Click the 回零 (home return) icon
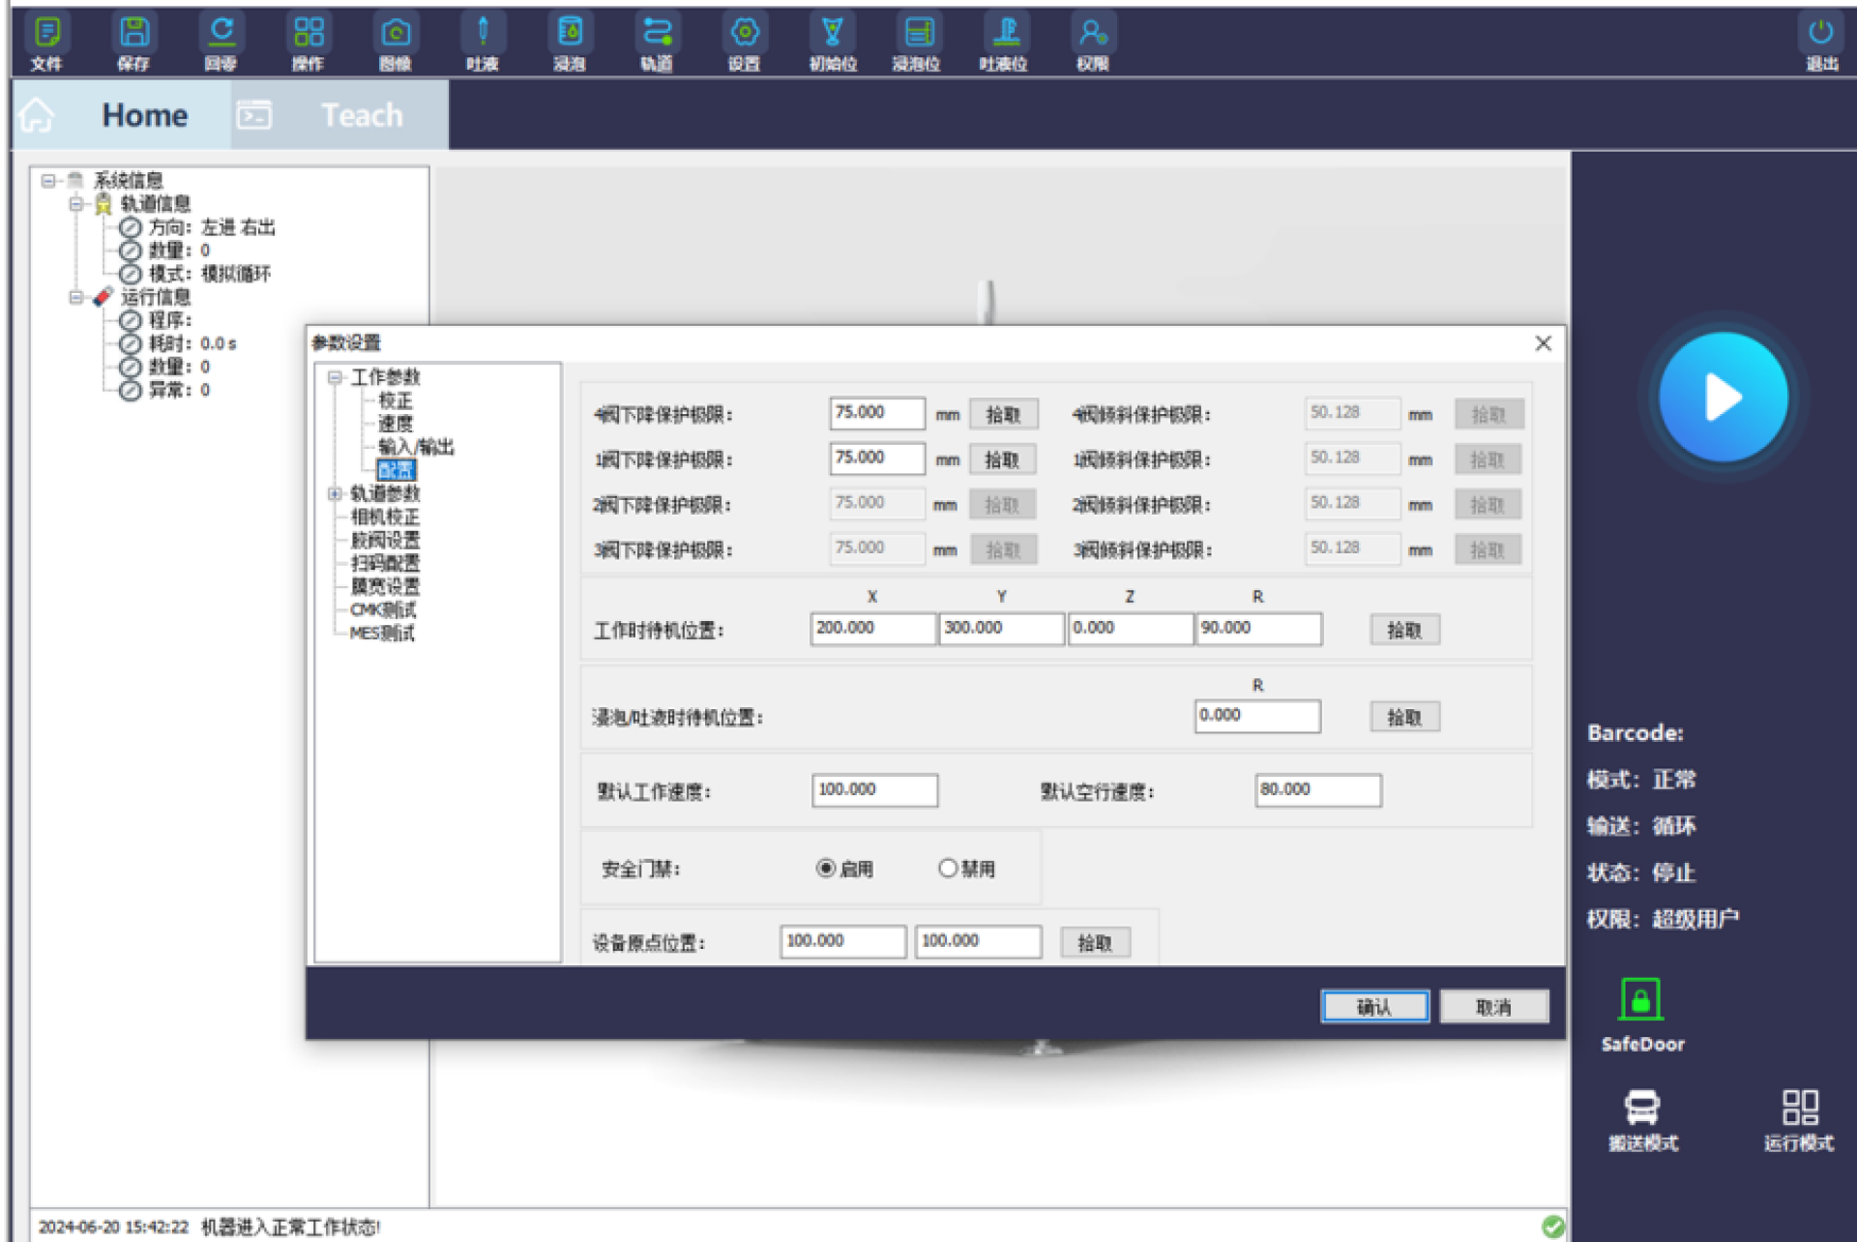The height and width of the screenshot is (1242, 1857). [x=221, y=34]
